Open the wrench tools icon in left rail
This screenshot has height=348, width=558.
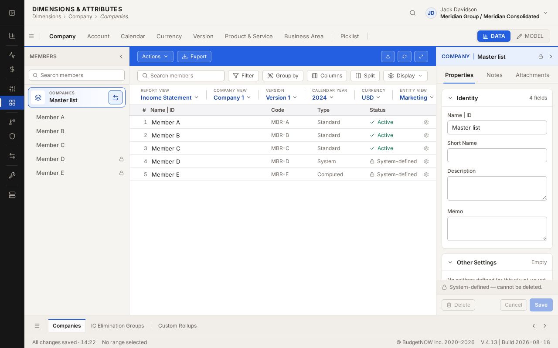[12, 175]
